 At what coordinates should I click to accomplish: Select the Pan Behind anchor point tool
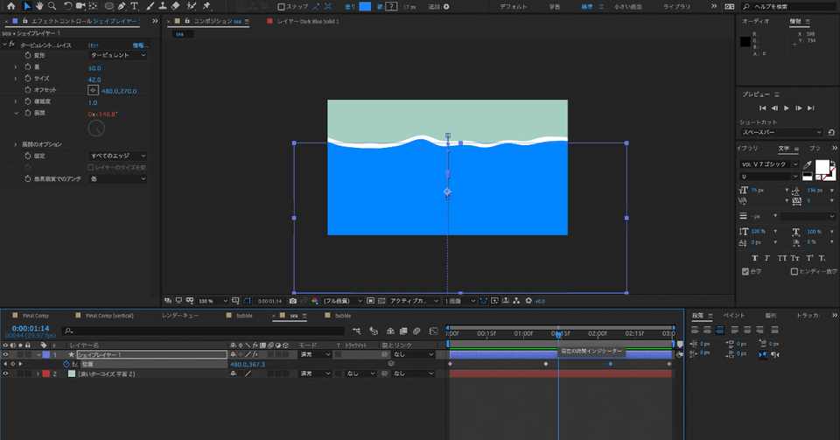[94, 6]
